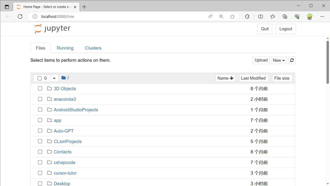Screen dimensions: 330x186
Task: Click folder icon next to anaconda3
Action: 49,99
